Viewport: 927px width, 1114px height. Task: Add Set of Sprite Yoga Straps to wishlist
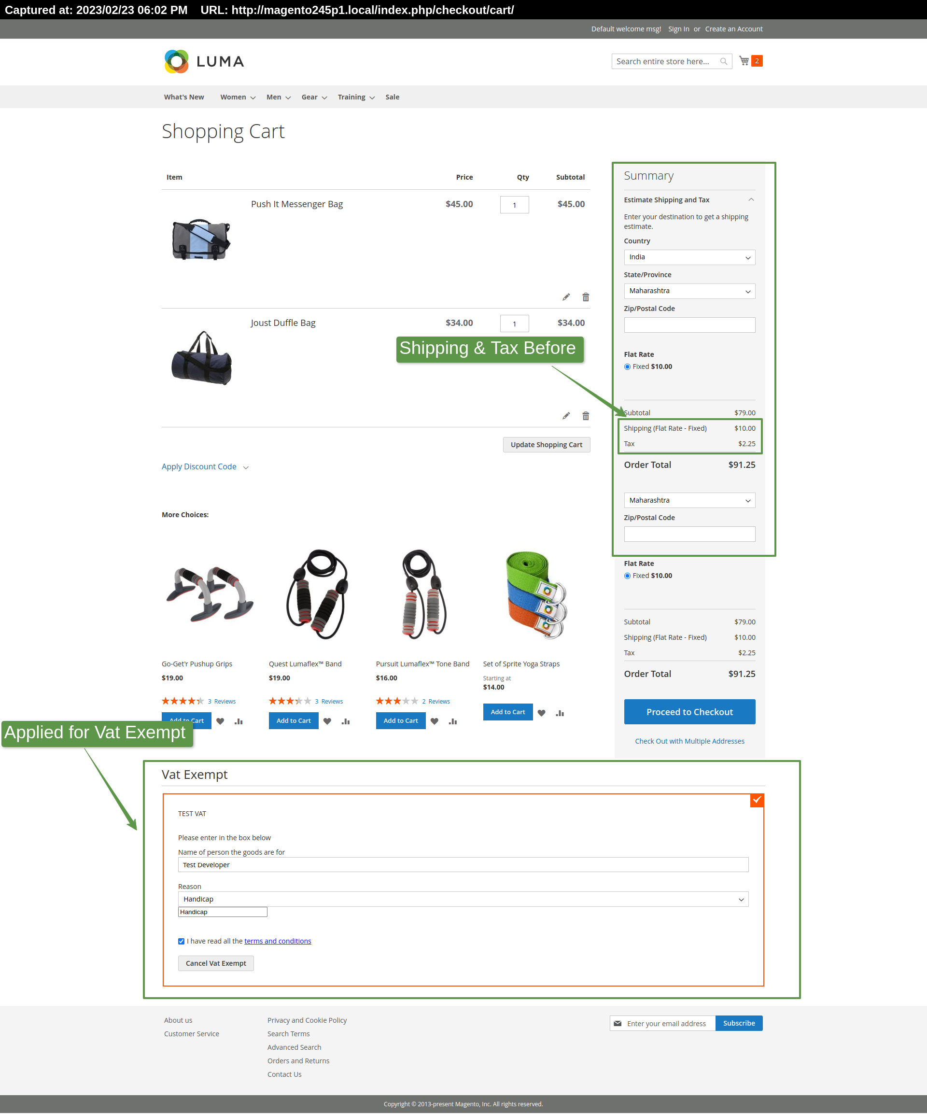pyautogui.click(x=541, y=712)
